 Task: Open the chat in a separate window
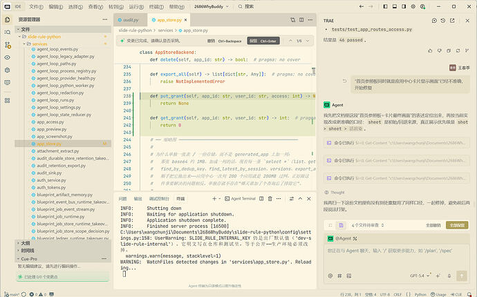(x=452, y=20)
